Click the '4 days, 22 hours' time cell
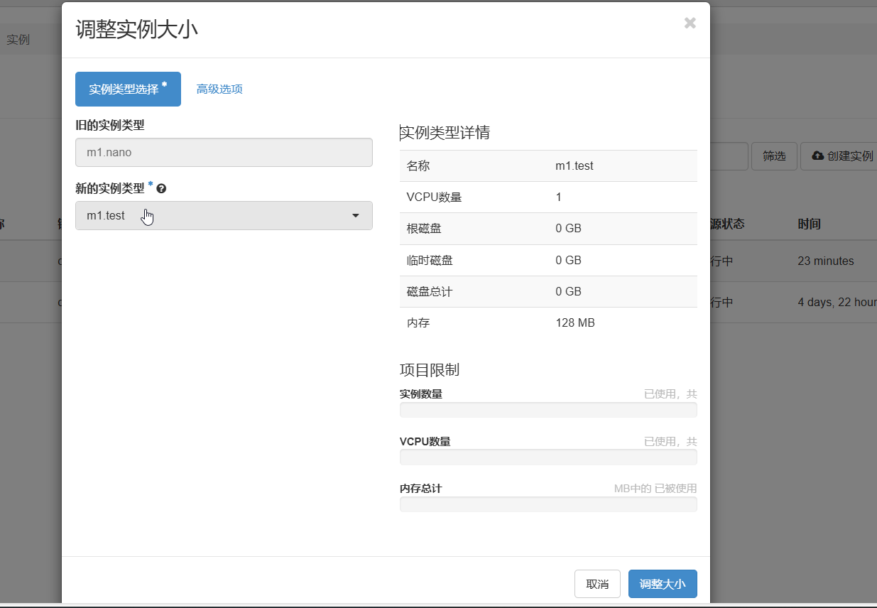 point(837,302)
